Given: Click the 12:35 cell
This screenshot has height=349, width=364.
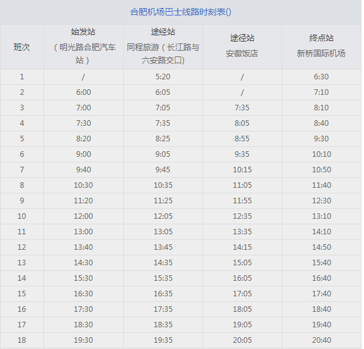Looking at the screenshot, I should point(242,216).
